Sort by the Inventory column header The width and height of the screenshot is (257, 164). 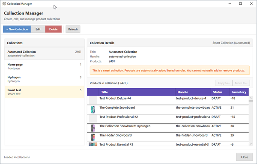click(x=239, y=92)
